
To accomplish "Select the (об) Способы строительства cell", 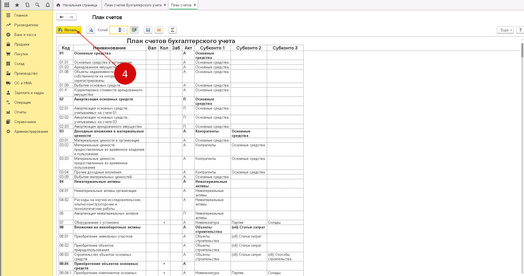I will (285, 257).
